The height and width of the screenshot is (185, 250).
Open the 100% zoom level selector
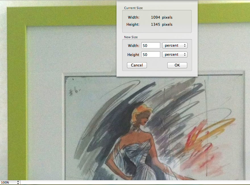click(x=10, y=182)
